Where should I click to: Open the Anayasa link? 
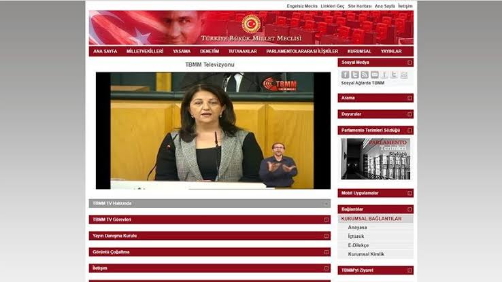point(357,228)
